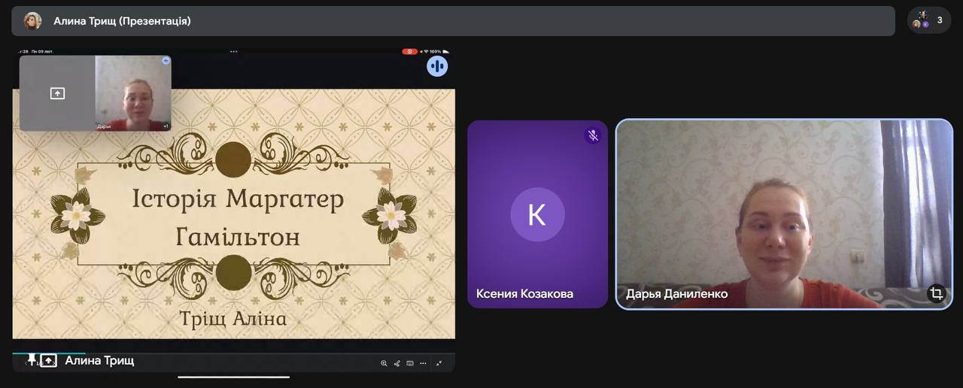This screenshot has width=963, height=388.
Task: Minimize the presentation with the collapse arrows icon
Action: point(439,363)
